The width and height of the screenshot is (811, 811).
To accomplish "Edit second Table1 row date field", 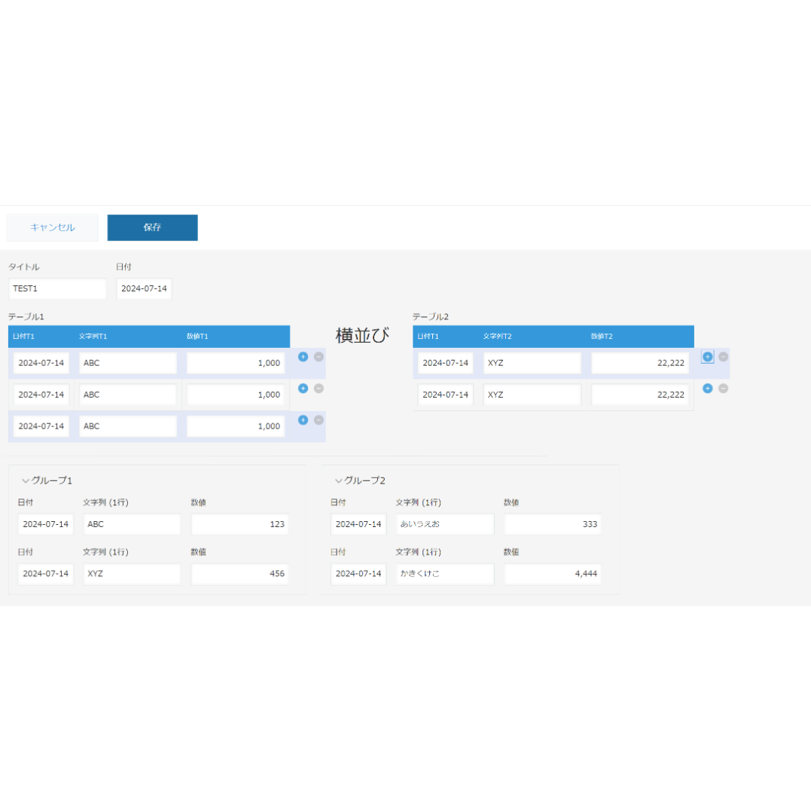I will click(x=41, y=395).
